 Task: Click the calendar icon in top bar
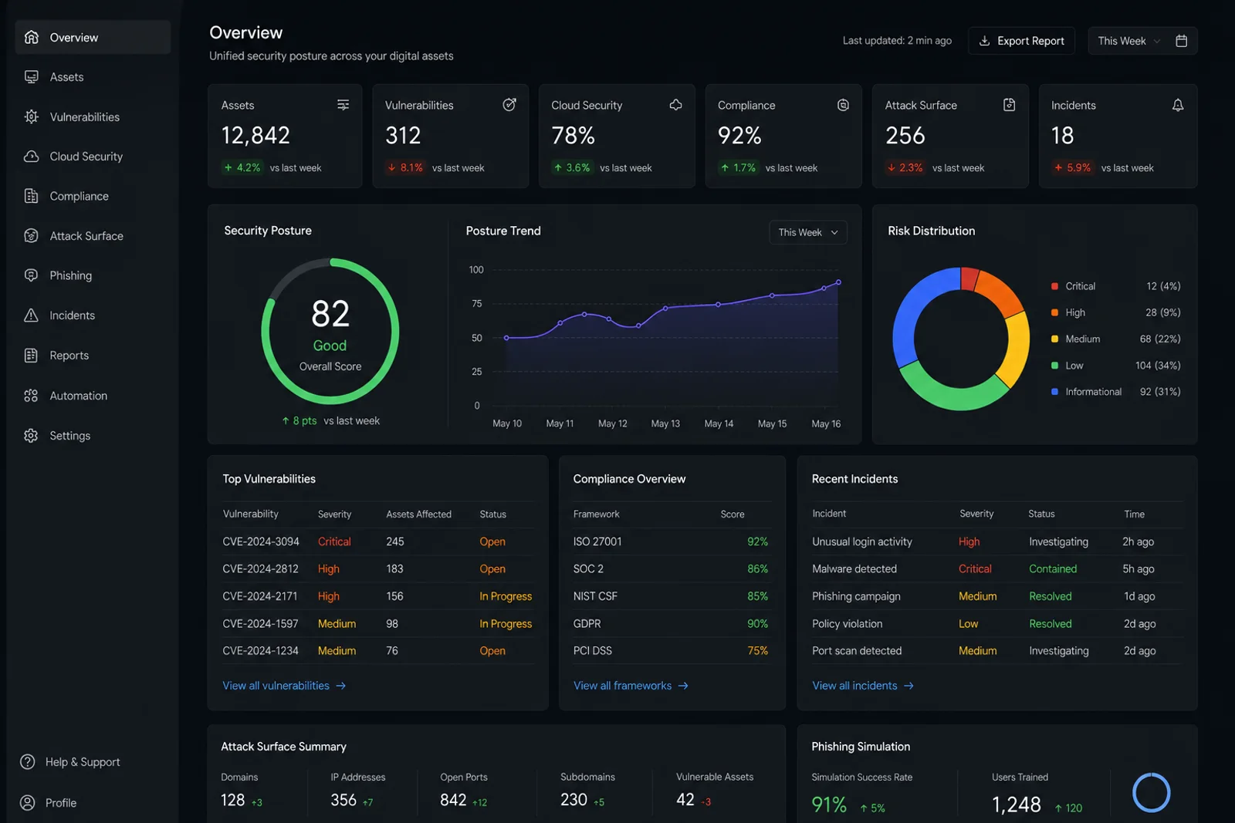click(x=1181, y=41)
